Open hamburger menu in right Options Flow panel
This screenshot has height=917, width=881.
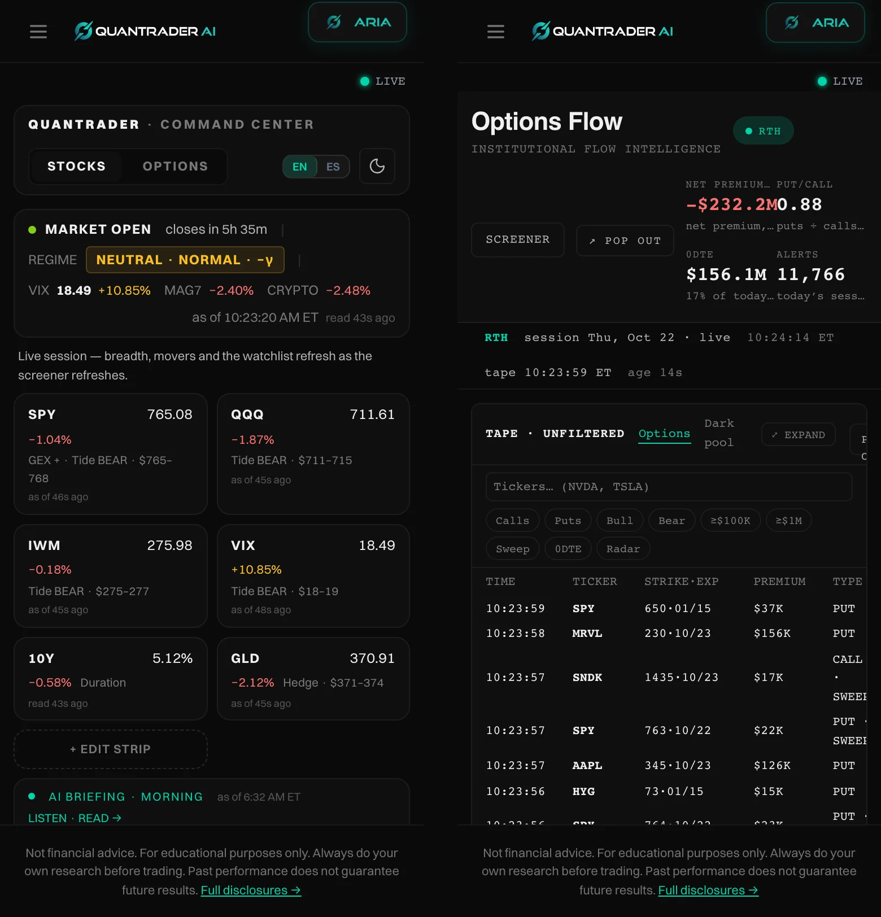pyautogui.click(x=496, y=32)
